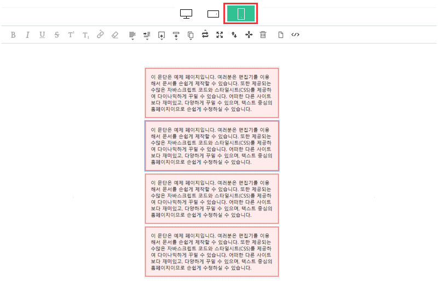
Task: Switch to tablet preview mode
Action: tap(214, 14)
